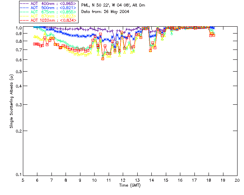The height and width of the screenshot is (195, 244).
Task: Select the x-axis tick label 12
Action: point(123,180)
